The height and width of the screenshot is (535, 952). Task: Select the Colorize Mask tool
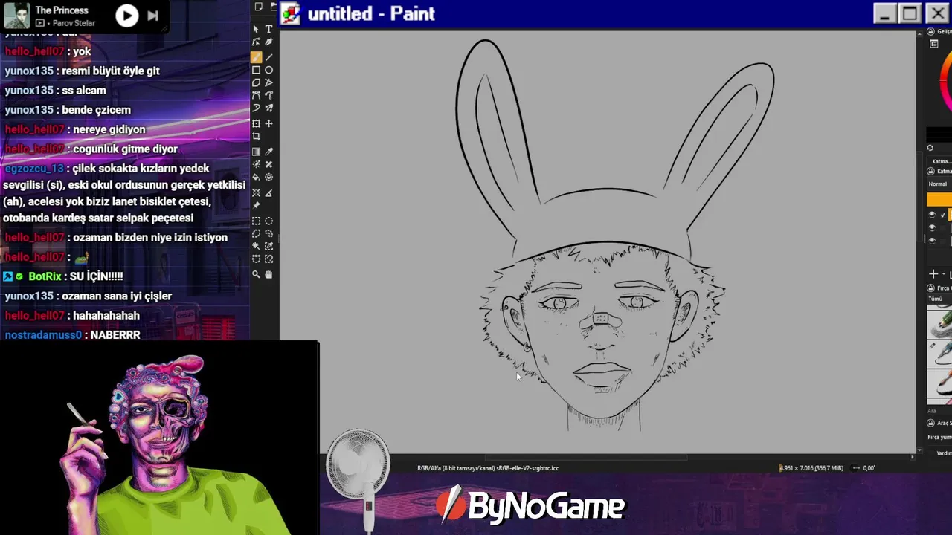[x=256, y=164]
